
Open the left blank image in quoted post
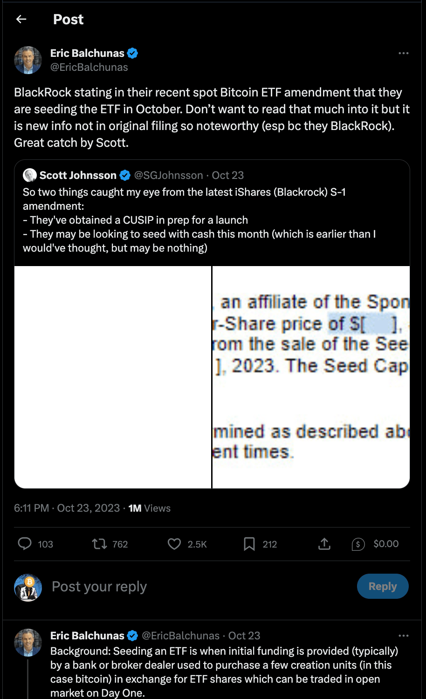pyautogui.click(x=113, y=377)
